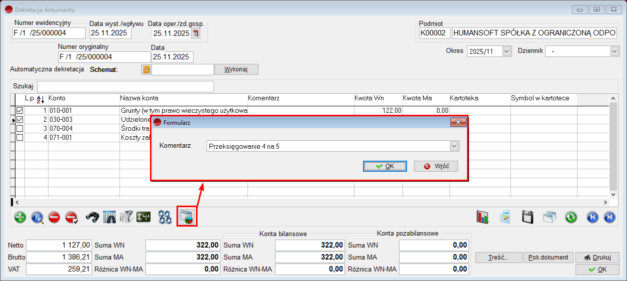Open the Okres 2025/11 dropdown
627x281 pixels.
[x=506, y=51]
